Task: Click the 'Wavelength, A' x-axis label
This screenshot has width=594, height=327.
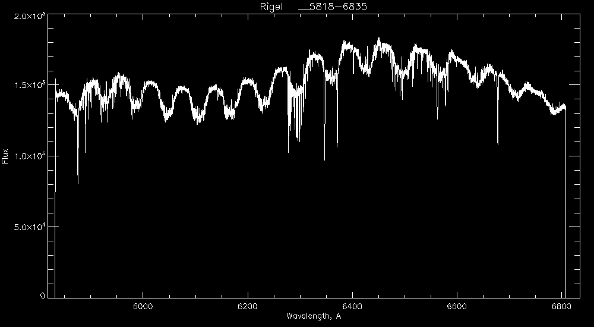Action: 314,316
